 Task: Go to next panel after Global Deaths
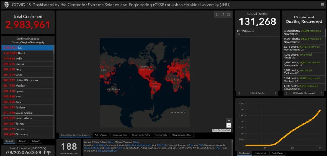pos(276,93)
